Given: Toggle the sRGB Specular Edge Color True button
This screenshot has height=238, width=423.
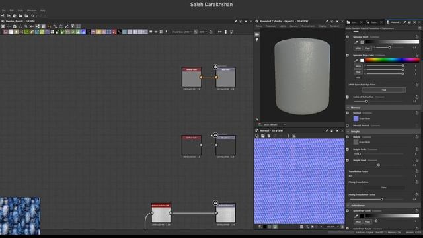Looking at the screenshot, I should coord(384,90).
